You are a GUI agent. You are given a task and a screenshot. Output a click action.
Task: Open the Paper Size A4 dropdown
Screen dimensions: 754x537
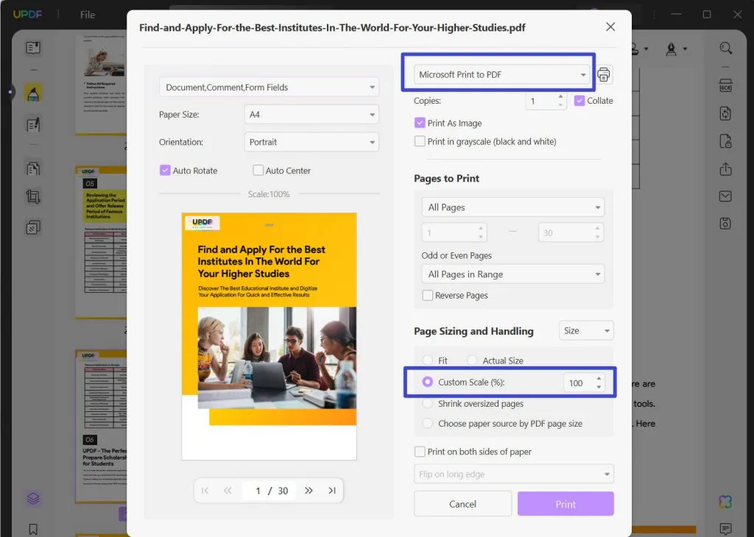click(x=311, y=114)
